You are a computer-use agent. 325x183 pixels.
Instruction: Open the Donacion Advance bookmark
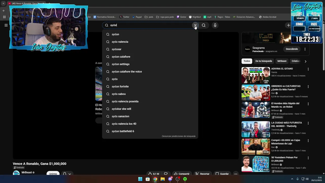244,17
